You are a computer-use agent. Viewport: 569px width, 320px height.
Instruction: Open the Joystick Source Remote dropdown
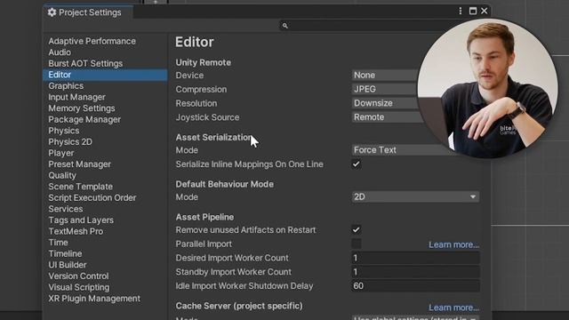(x=388, y=117)
